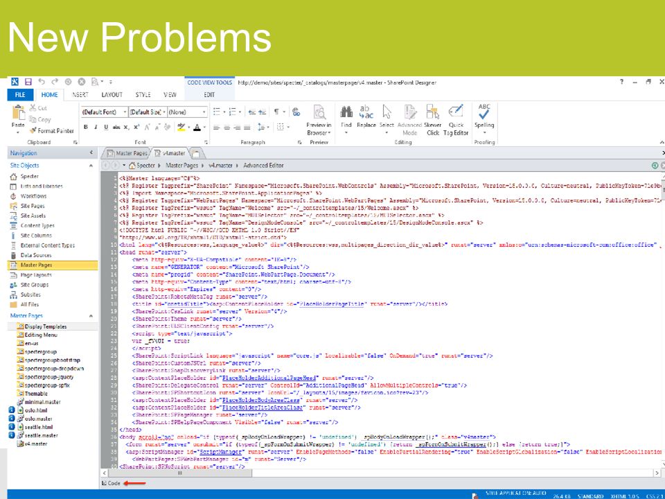
Task: Click the text highlight color button
Action: [181, 127]
